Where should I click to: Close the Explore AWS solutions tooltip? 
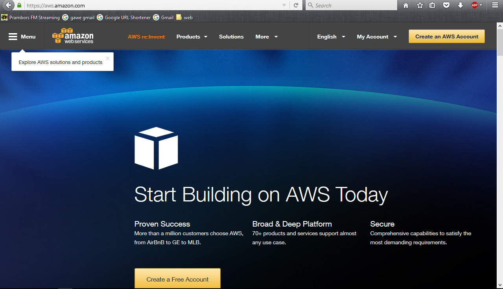pos(107,59)
